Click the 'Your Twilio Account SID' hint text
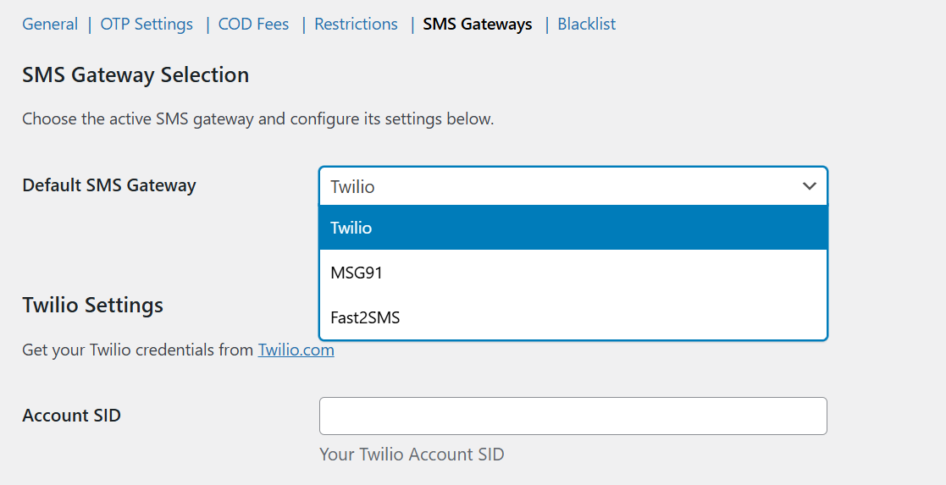The image size is (946, 485). pyautogui.click(x=412, y=455)
